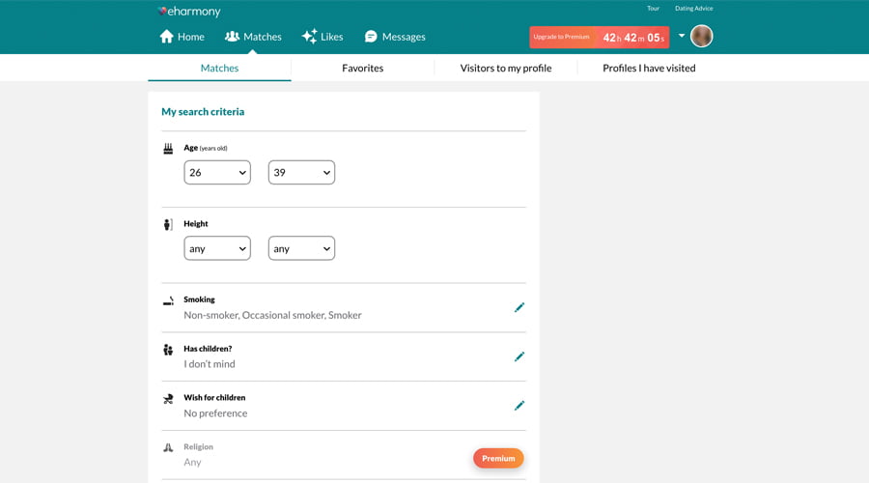Edit the Has children preference pencil
This screenshot has height=483, width=869.
click(x=519, y=356)
